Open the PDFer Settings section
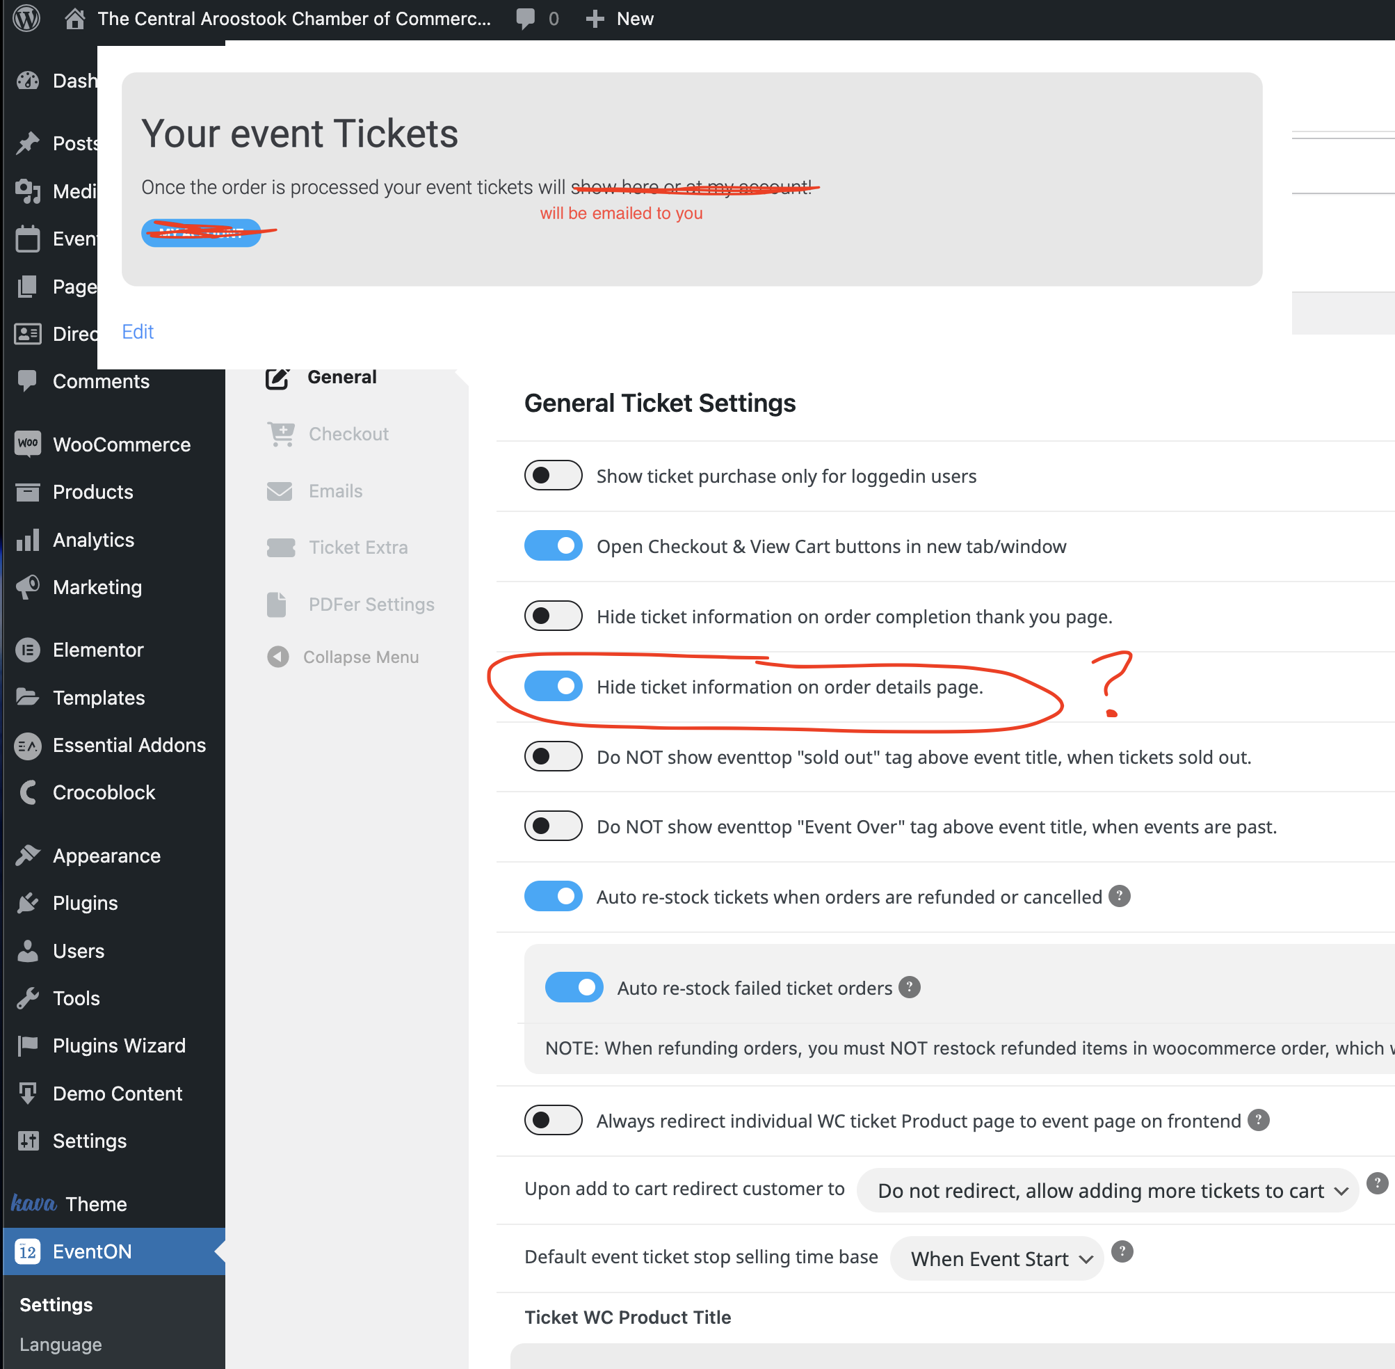1395x1369 pixels. pyautogui.click(x=371, y=605)
